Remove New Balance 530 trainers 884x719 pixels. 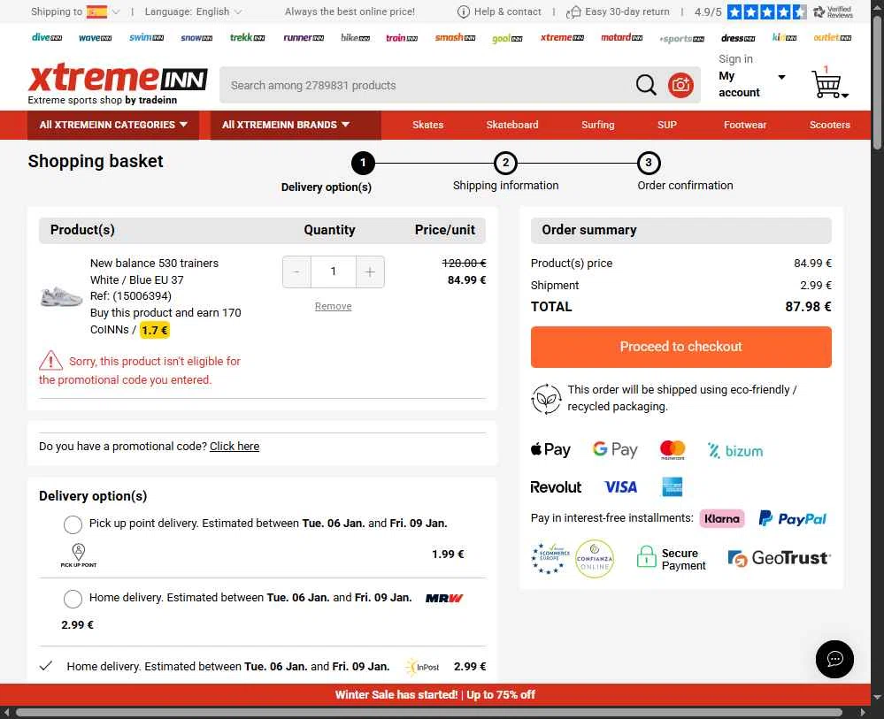coord(333,306)
